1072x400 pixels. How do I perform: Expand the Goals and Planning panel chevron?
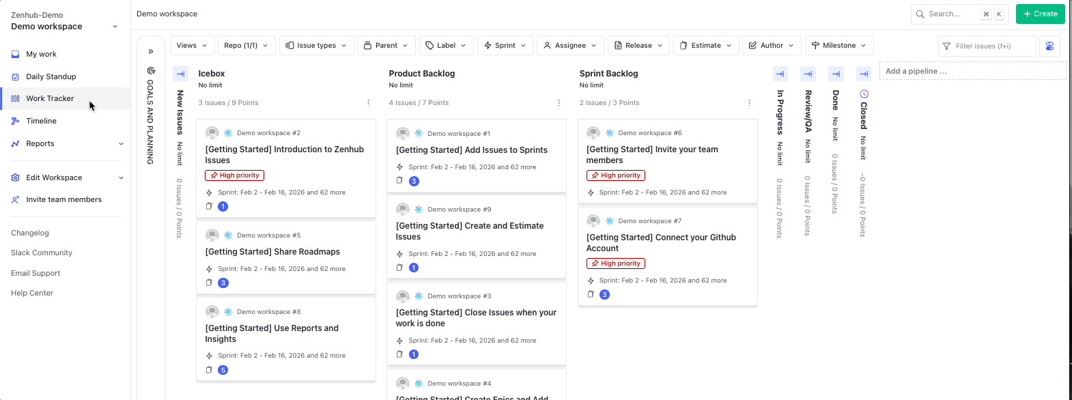click(x=151, y=51)
